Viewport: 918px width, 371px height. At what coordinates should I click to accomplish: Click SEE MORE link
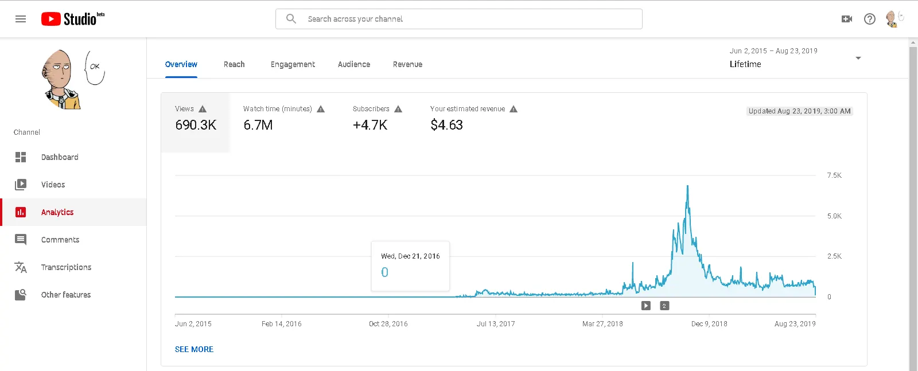pos(194,349)
